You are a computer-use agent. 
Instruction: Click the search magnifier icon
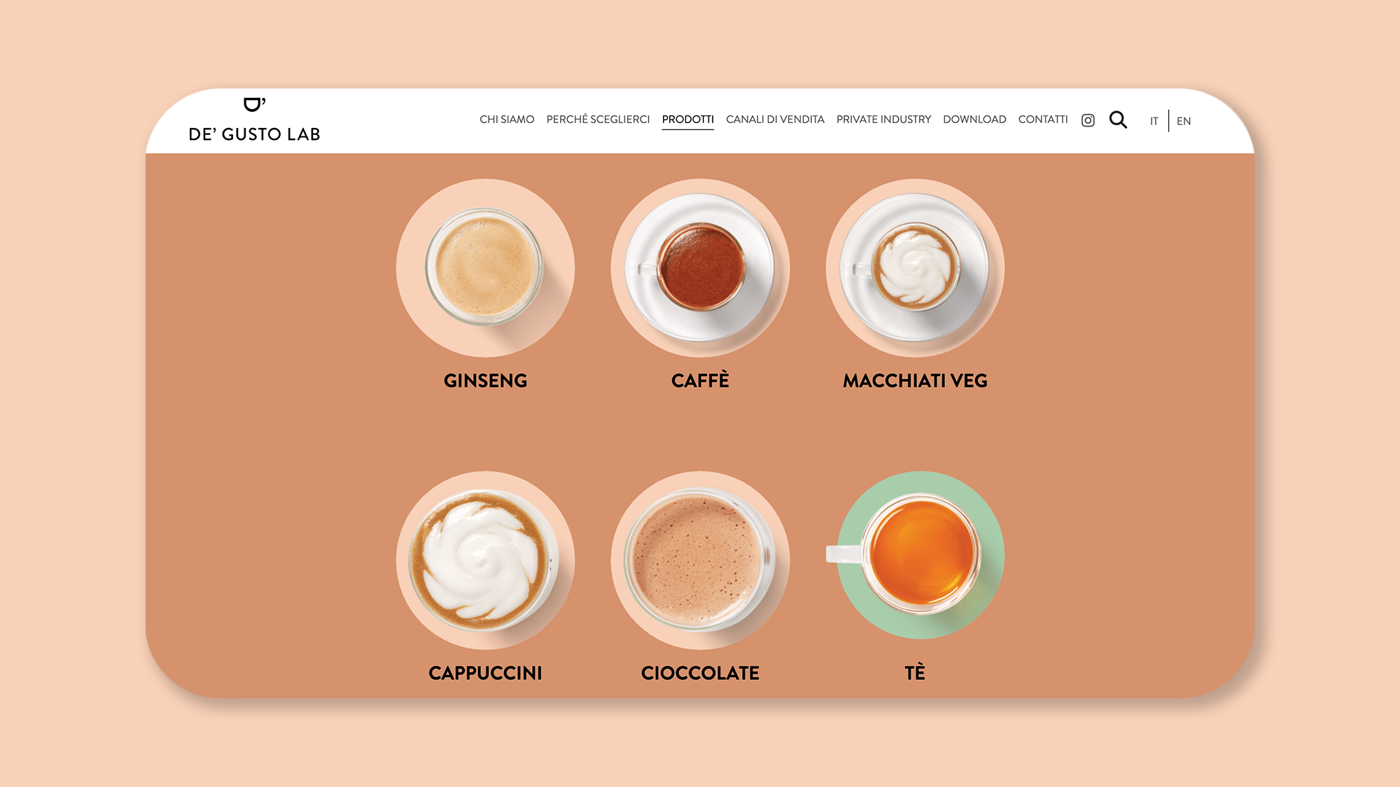1118,120
